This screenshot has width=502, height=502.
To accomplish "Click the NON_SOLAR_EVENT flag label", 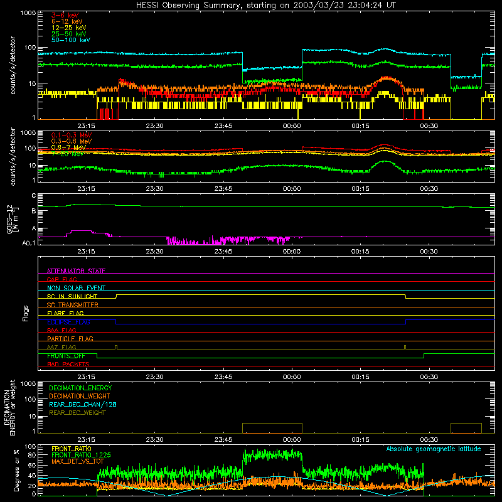I will coord(76,288).
